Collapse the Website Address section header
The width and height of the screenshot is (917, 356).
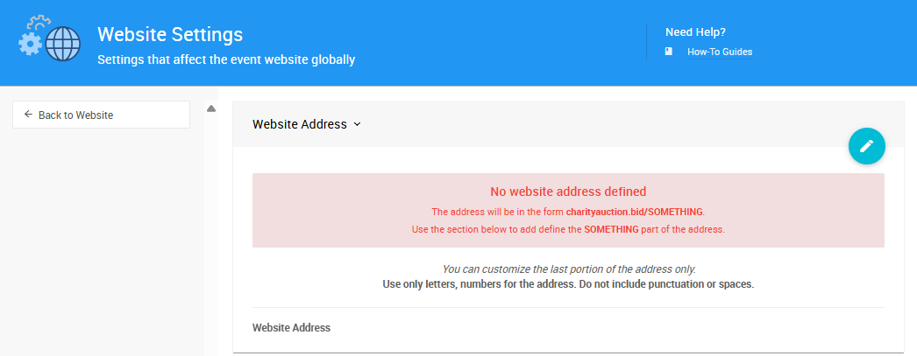point(300,124)
